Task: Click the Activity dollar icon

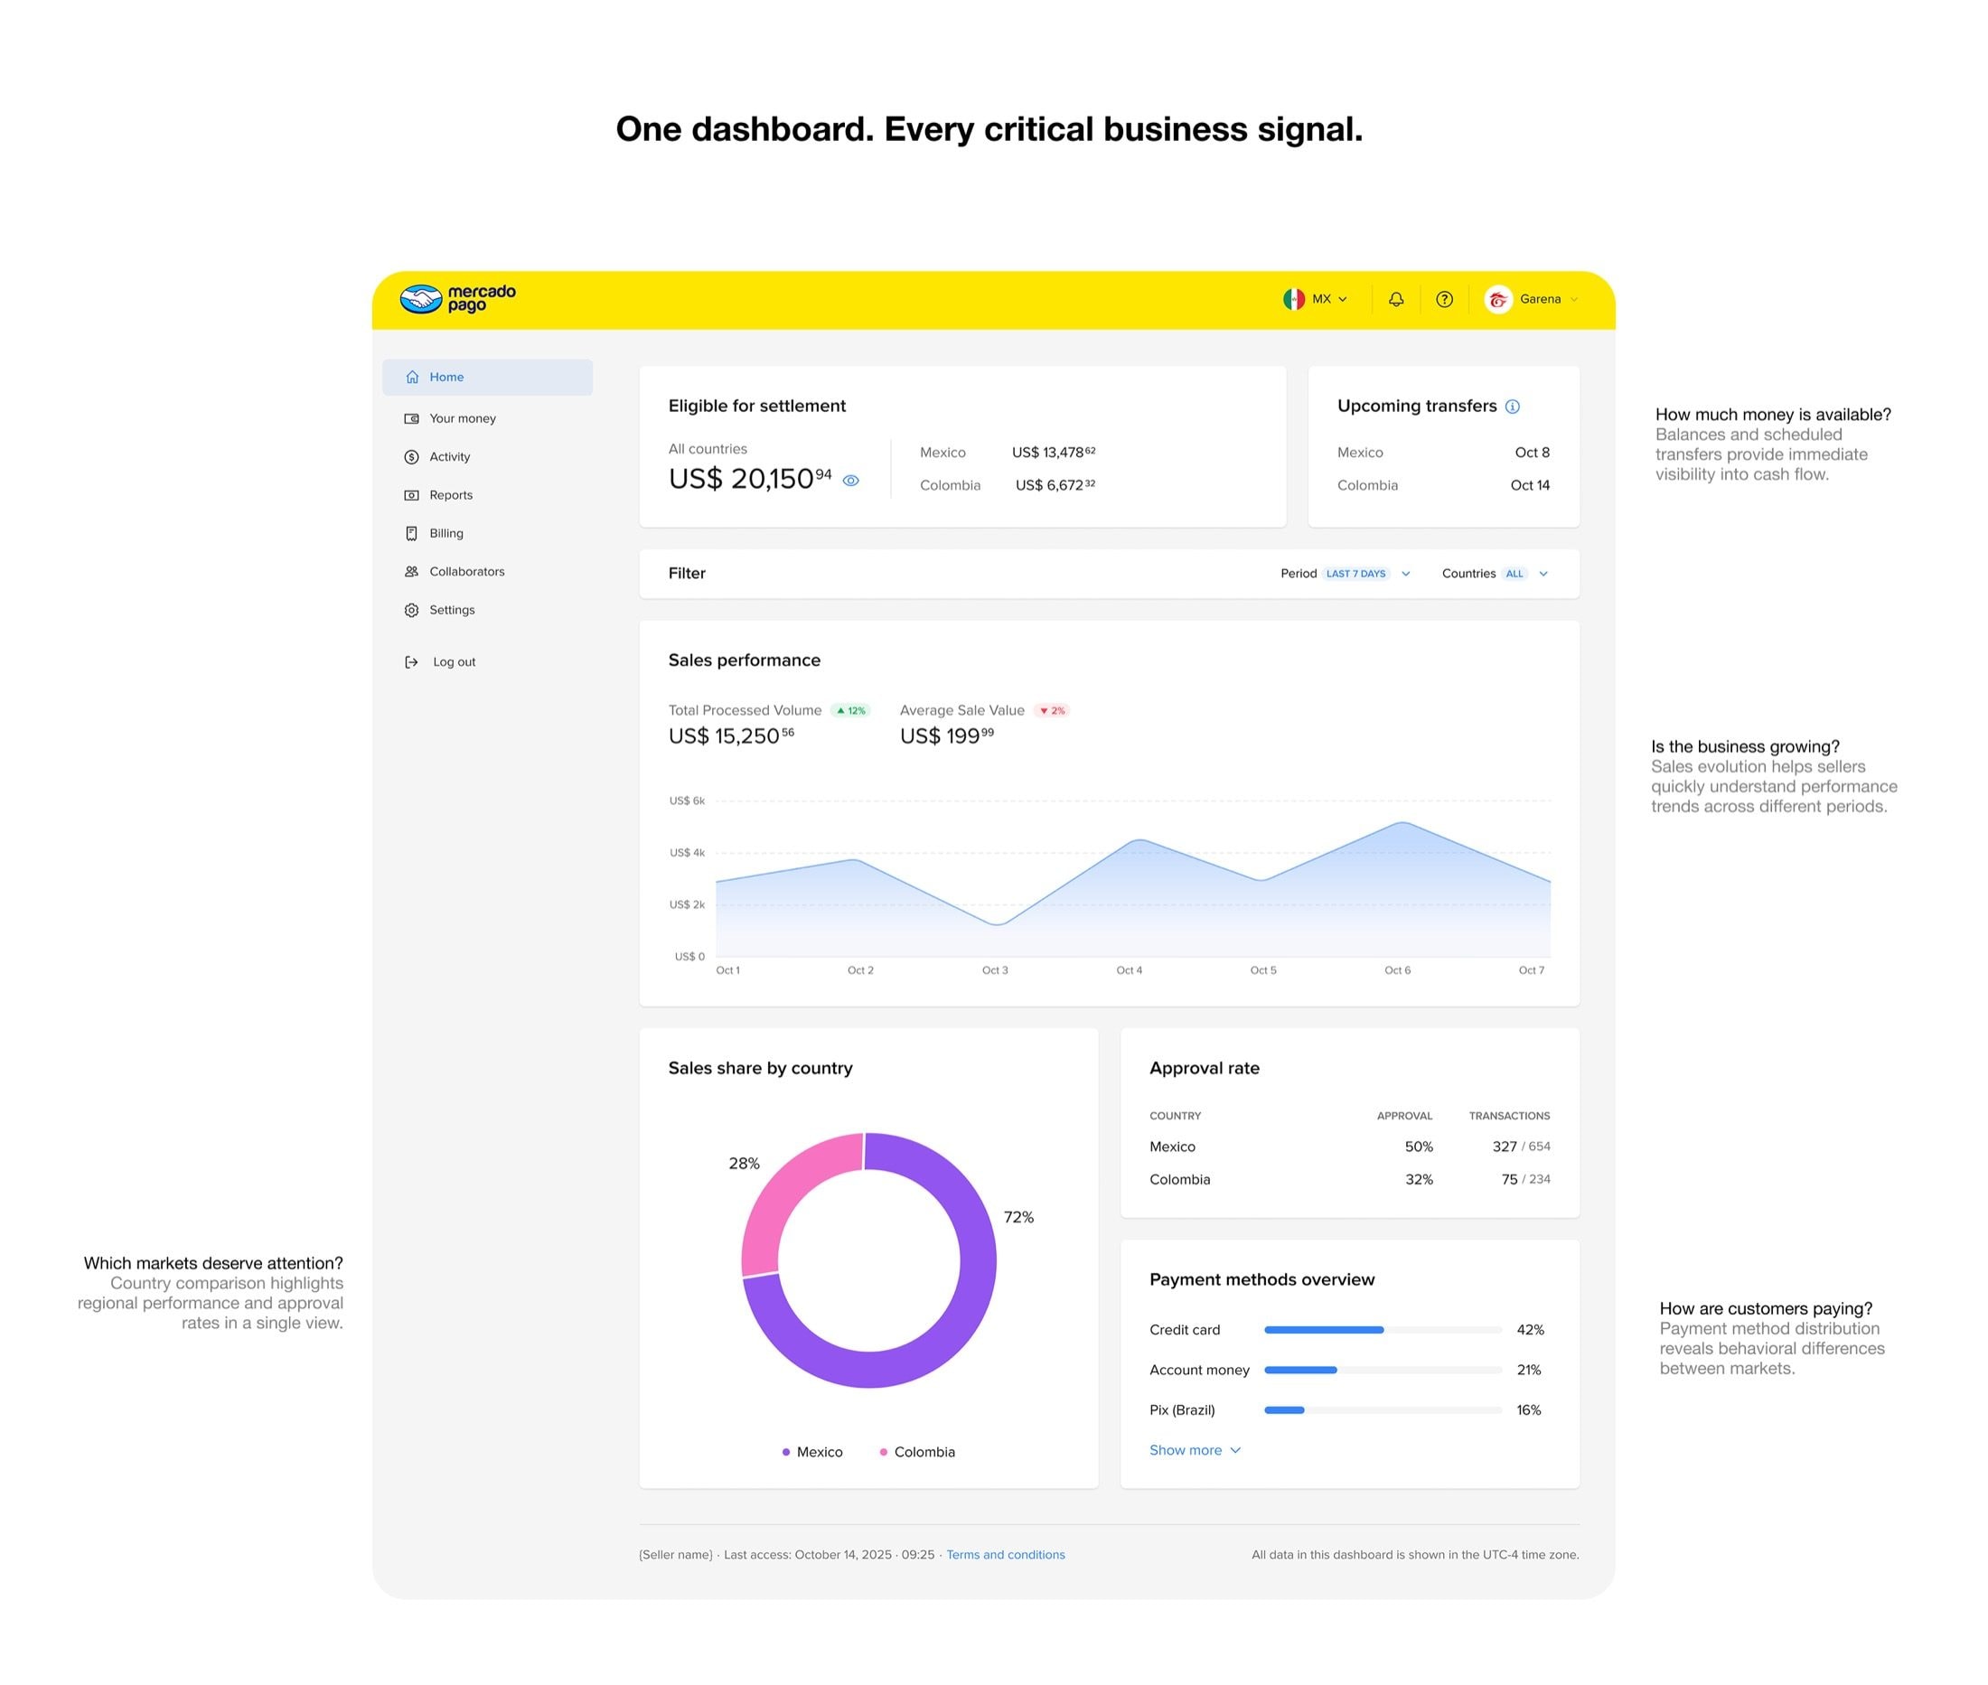Action: (412, 456)
